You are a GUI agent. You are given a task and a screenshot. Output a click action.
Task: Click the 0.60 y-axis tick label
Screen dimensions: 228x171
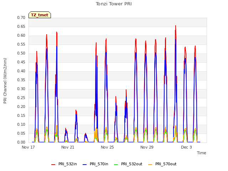(x=21, y=35)
